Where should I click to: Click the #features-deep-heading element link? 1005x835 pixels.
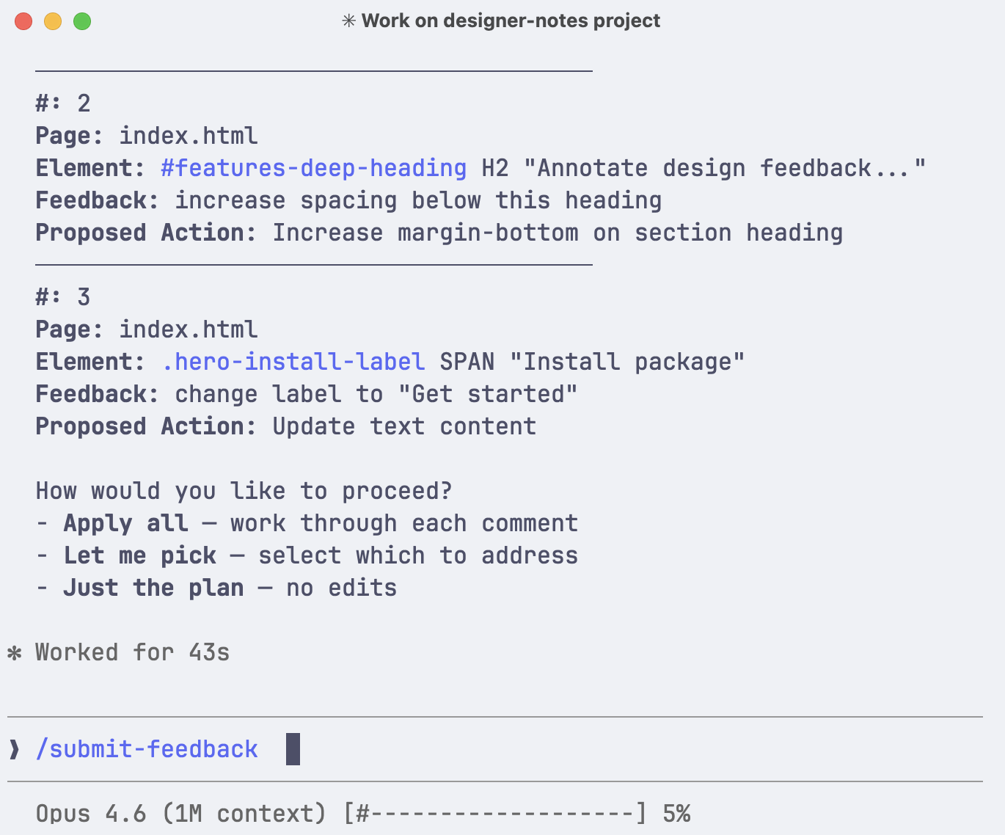[313, 168]
